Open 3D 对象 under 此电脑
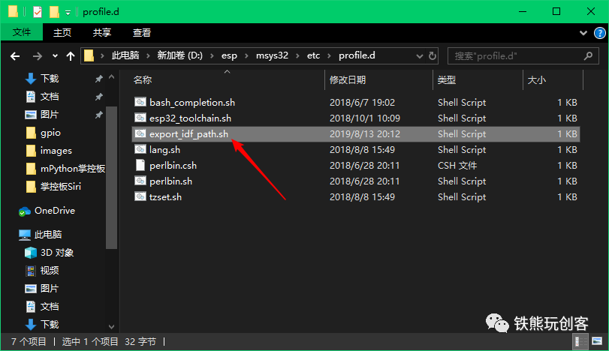The image size is (609, 351). 57,253
